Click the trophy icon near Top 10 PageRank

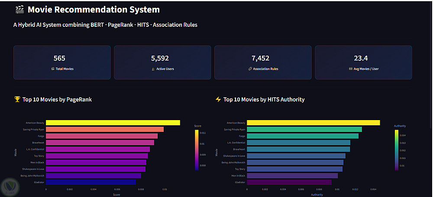click(x=17, y=99)
